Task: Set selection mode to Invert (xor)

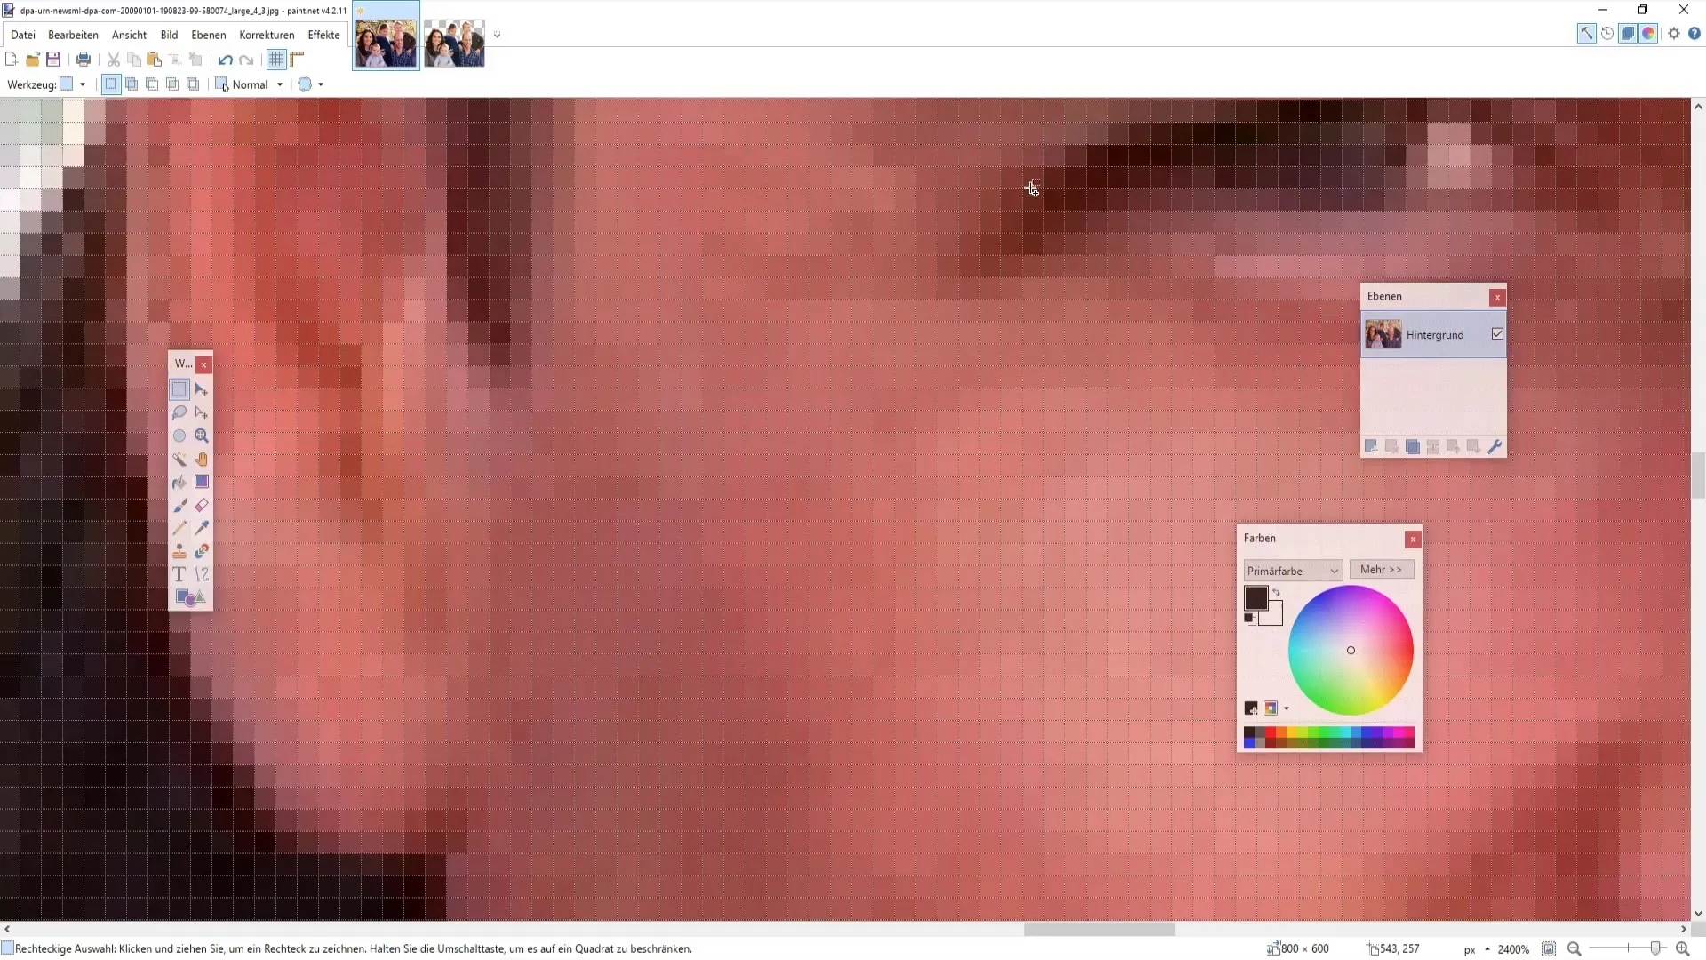Action: click(193, 84)
